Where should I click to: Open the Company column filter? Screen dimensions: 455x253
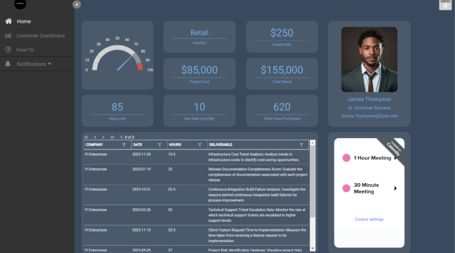(x=123, y=145)
